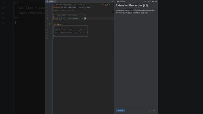
Task: Hide the Description panel with minus icon
Action: 156,1
